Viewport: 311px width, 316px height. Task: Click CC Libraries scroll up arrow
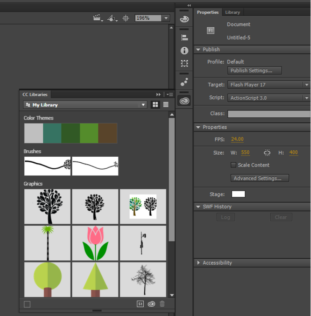[172, 114]
